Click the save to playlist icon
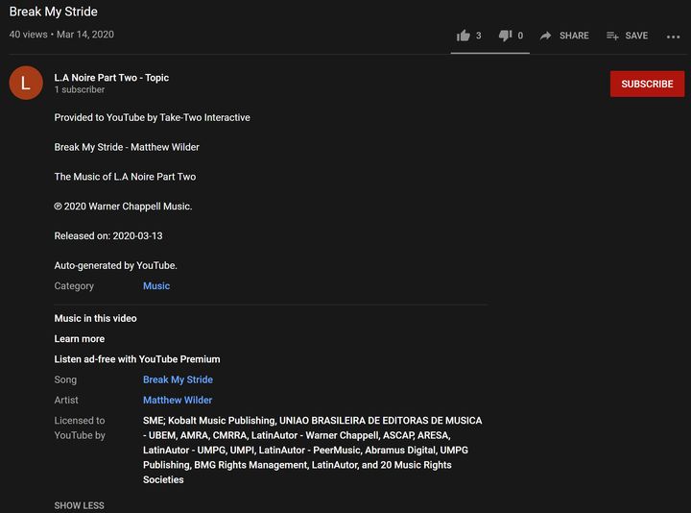 pyautogui.click(x=612, y=36)
